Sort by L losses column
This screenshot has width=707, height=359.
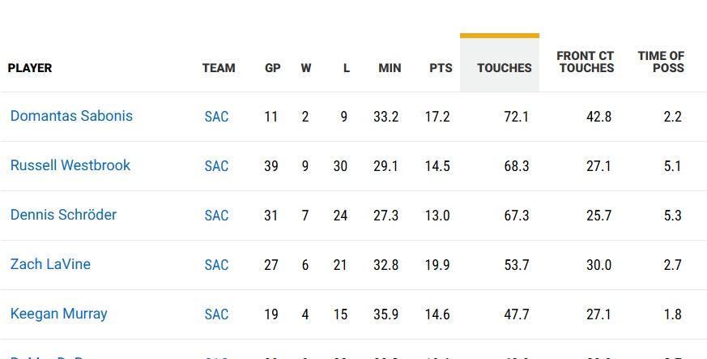346,68
